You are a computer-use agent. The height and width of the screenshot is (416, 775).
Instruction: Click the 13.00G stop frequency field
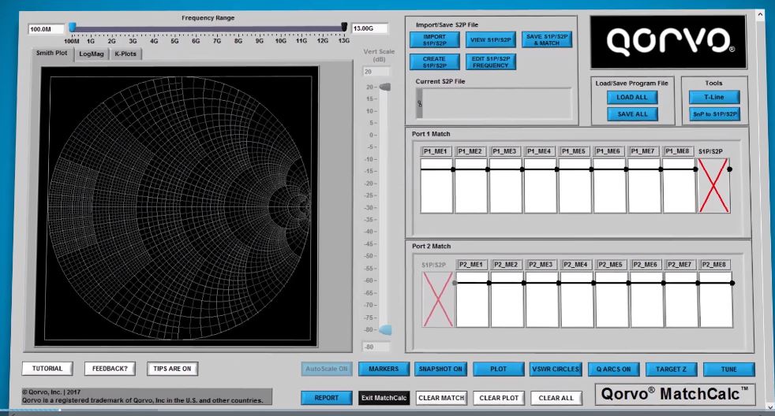point(369,28)
